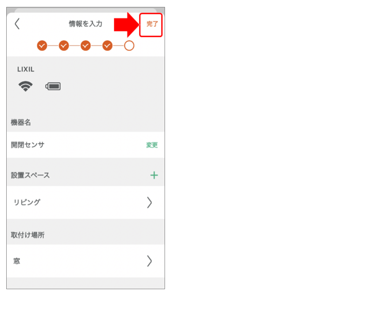Select the third completed step circle
The image size is (369, 316).
click(86, 46)
